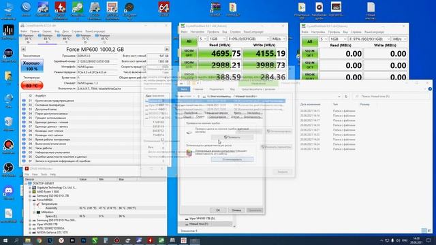Open MB/s unit dropdown in CrystalDiskMark with F: 0% drive
The height and width of the screenshot is (245, 436).
pos(279,39)
